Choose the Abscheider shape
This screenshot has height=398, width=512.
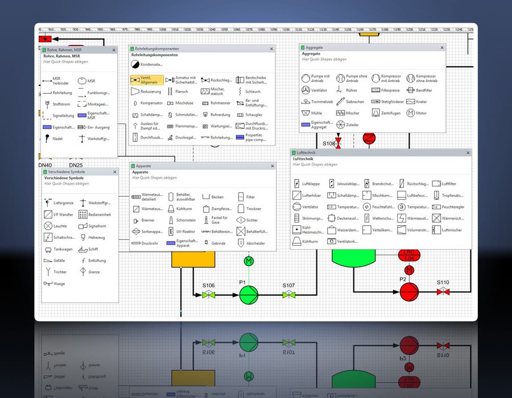(x=251, y=243)
